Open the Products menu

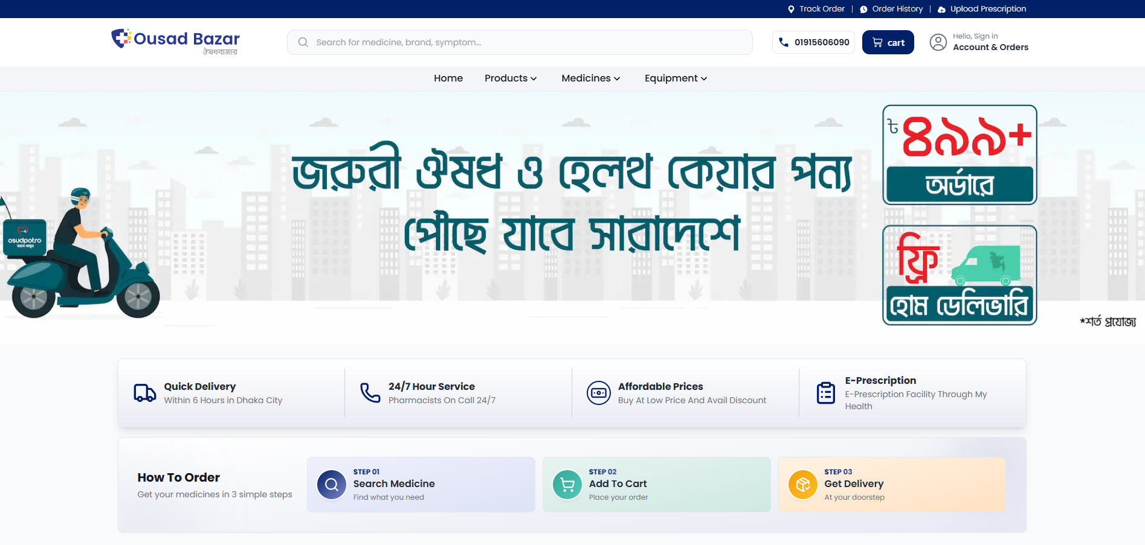(511, 78)
